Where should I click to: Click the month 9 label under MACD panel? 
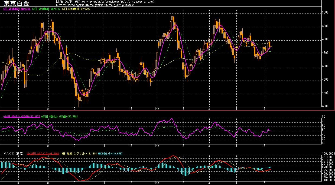tap(48, 183)
